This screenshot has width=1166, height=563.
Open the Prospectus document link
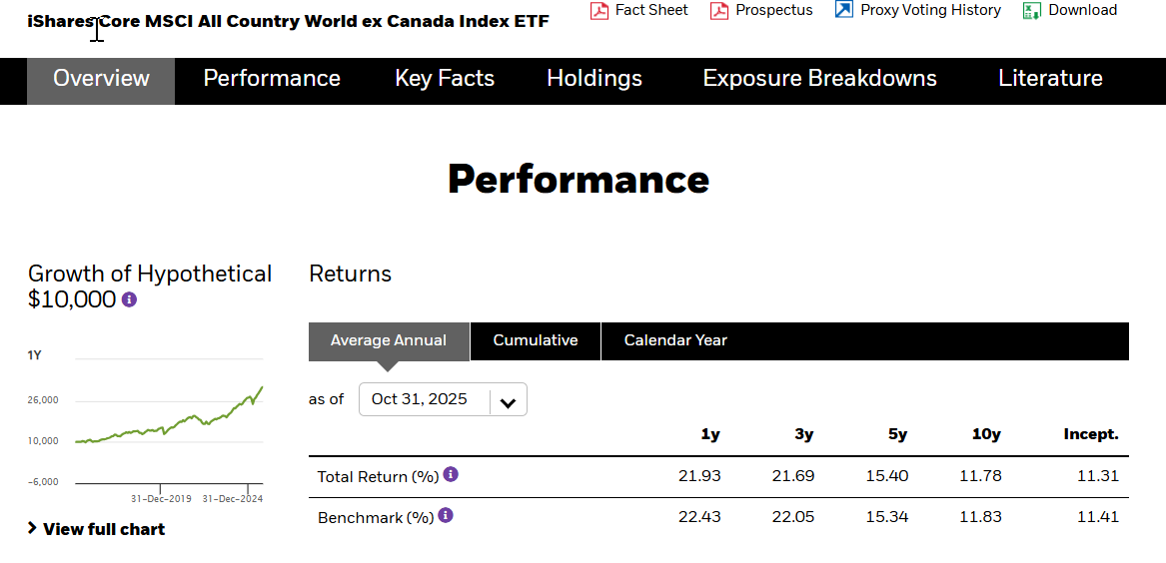(x=774, y=10)
